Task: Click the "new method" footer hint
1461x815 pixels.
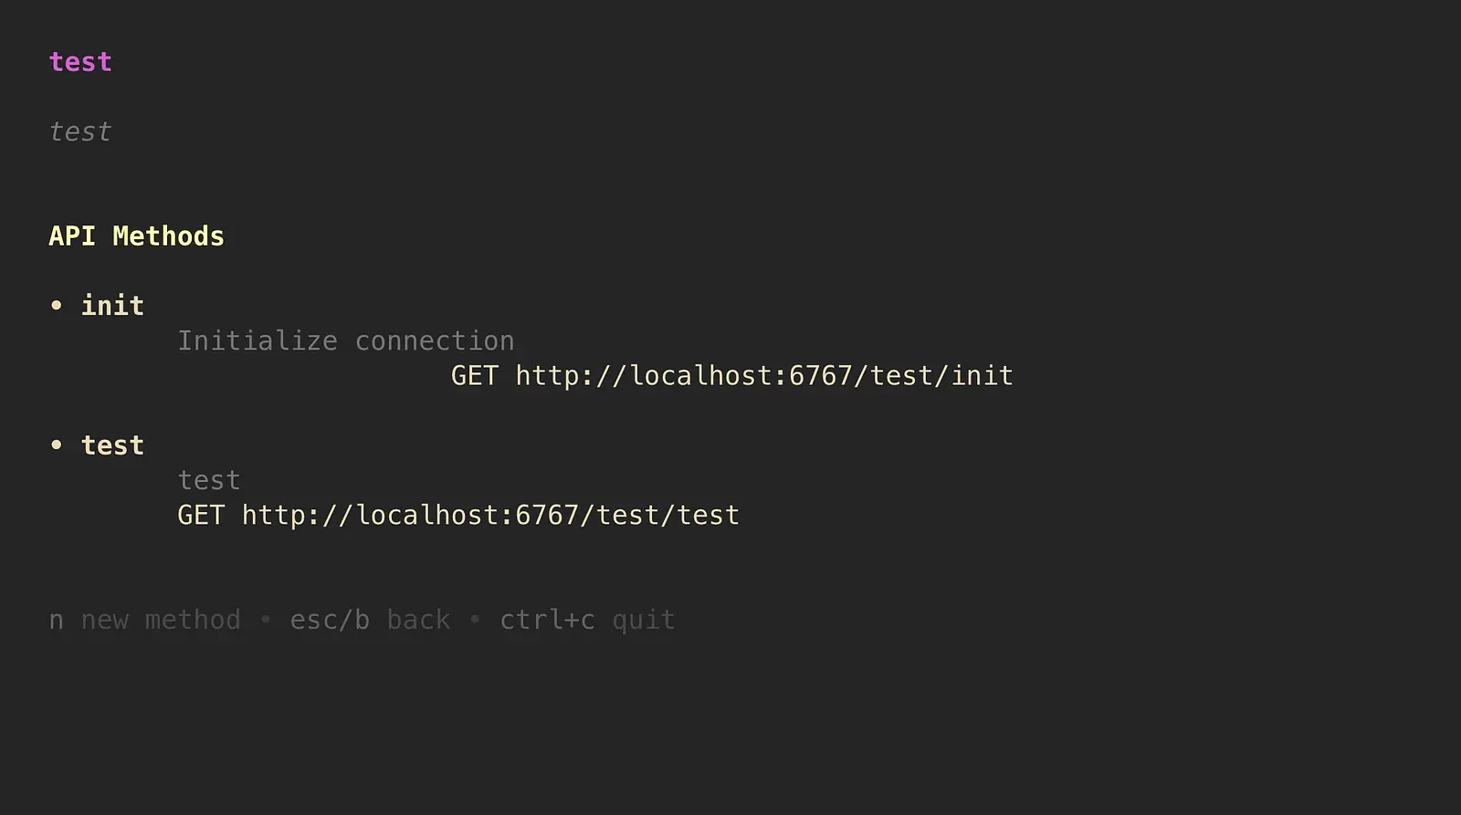Action: point(161,621)
